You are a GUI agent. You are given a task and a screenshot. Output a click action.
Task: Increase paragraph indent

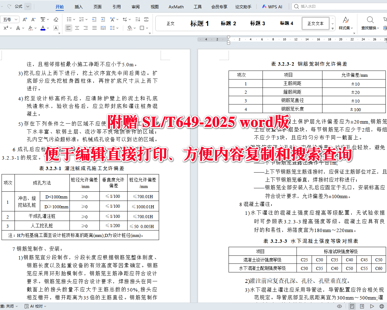[103, 19]
